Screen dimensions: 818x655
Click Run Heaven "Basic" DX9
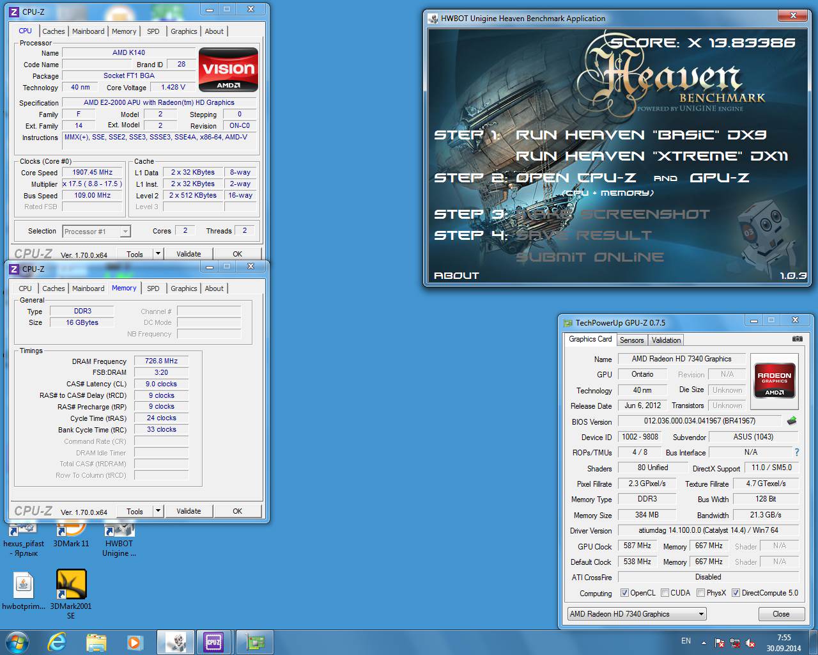tap(641, 135)
